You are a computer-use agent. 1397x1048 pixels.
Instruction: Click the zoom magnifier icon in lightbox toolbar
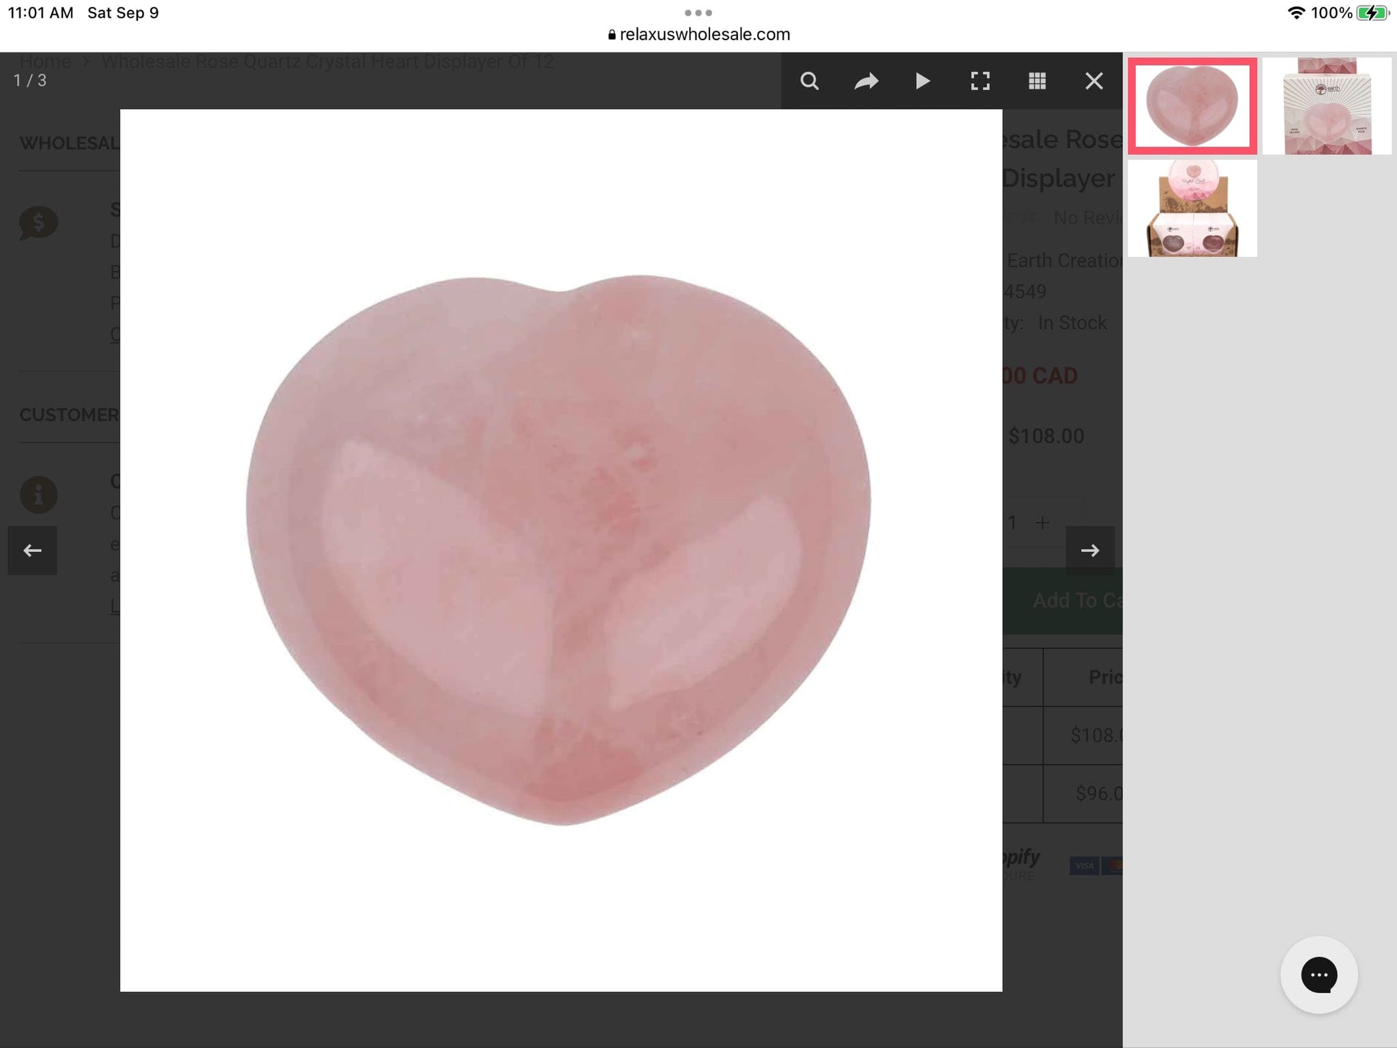(x=809, y=81)
